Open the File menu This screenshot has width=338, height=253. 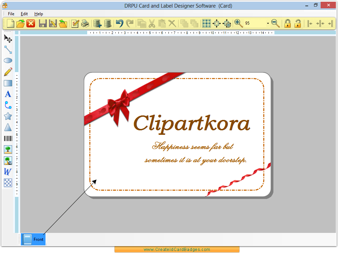pyautogui.click(x=11, y=14)
